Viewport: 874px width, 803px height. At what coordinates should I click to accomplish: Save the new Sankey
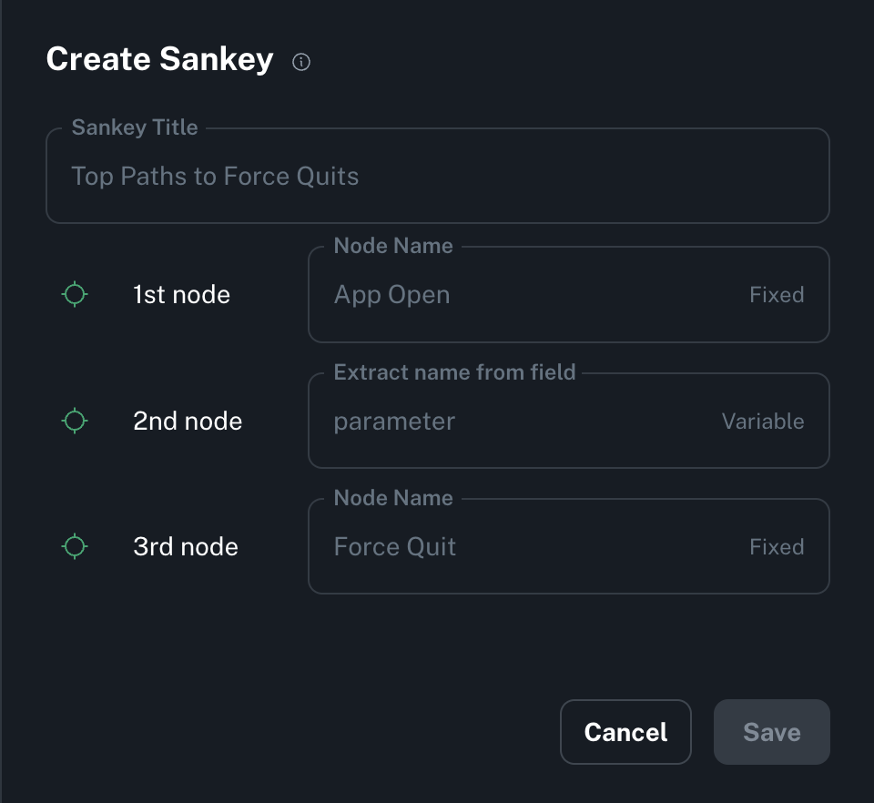point(771,732)
